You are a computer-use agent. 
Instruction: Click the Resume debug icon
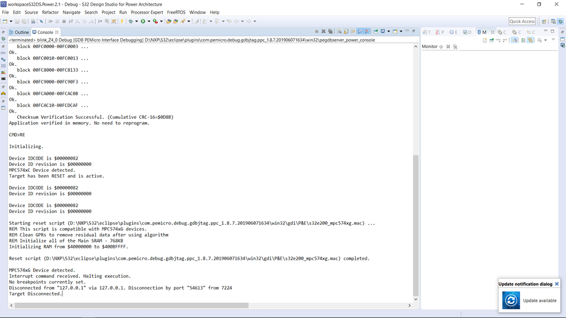coord(50,22)
